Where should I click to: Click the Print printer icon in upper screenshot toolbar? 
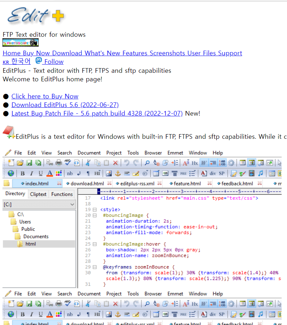[x=59, y=163]
